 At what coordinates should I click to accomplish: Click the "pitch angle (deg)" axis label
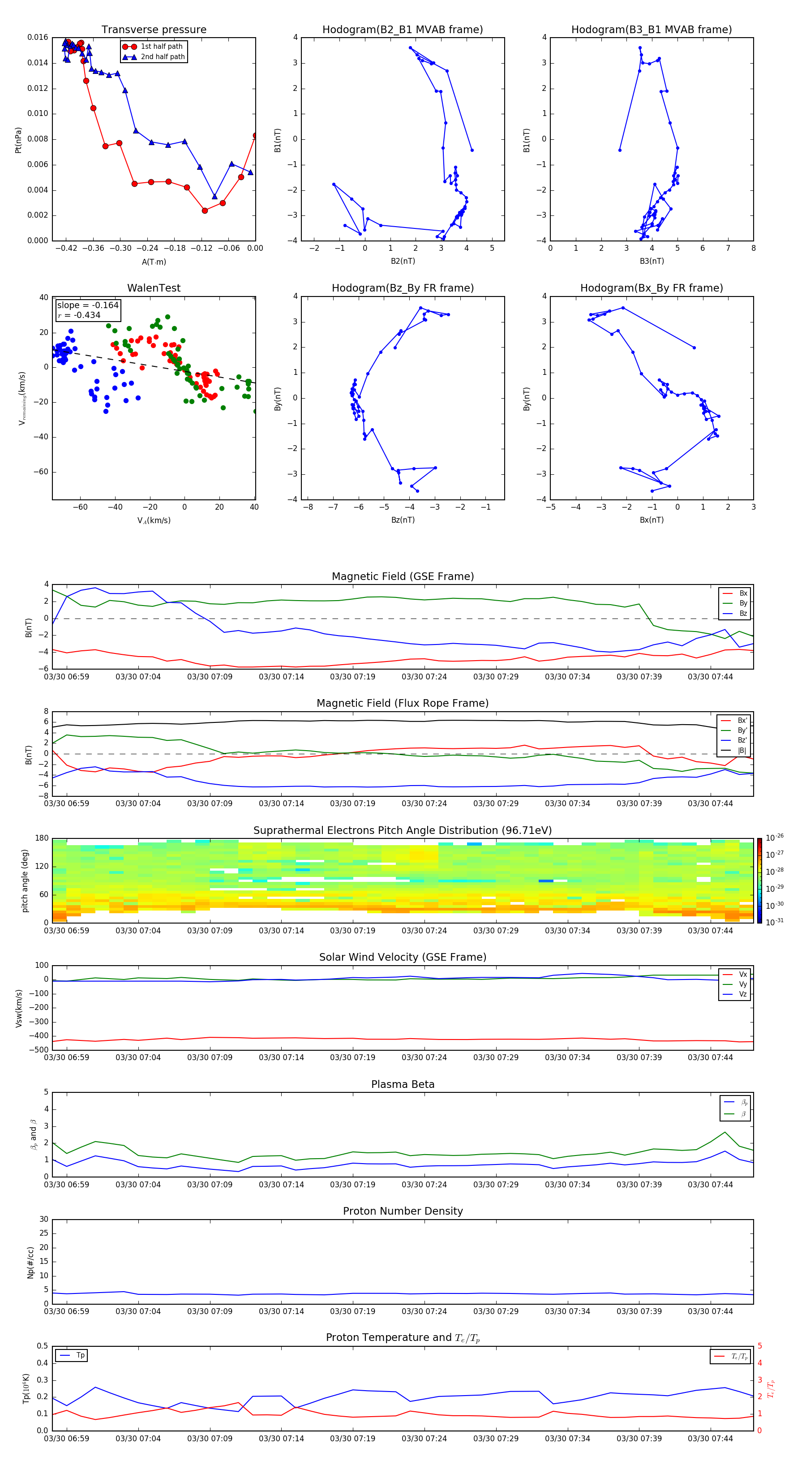point(25,881)
